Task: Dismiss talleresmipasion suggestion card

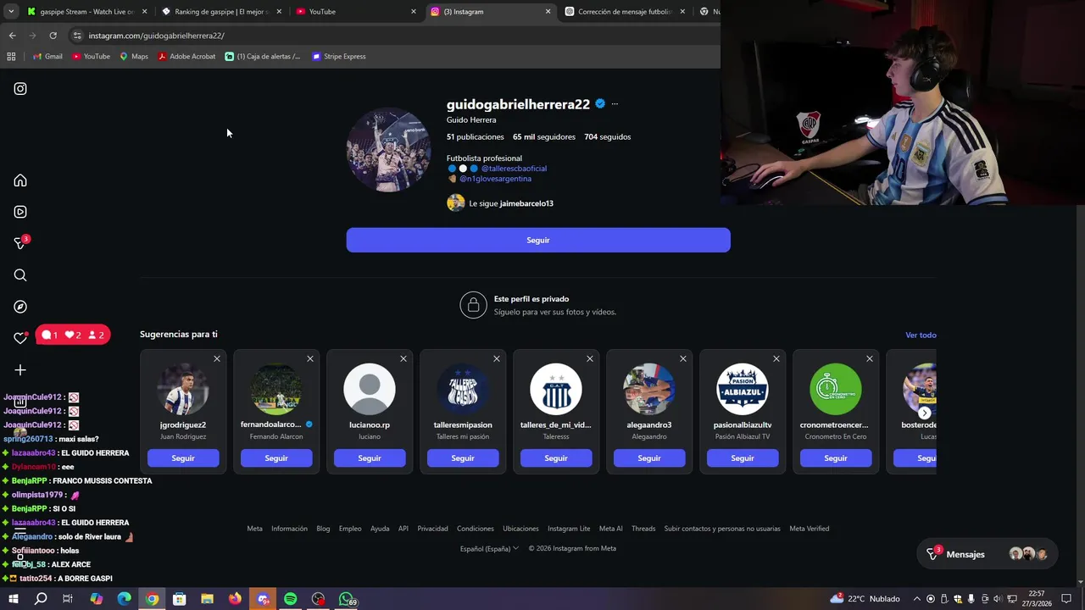Action: pyautogui.click(x=497, y=359)
